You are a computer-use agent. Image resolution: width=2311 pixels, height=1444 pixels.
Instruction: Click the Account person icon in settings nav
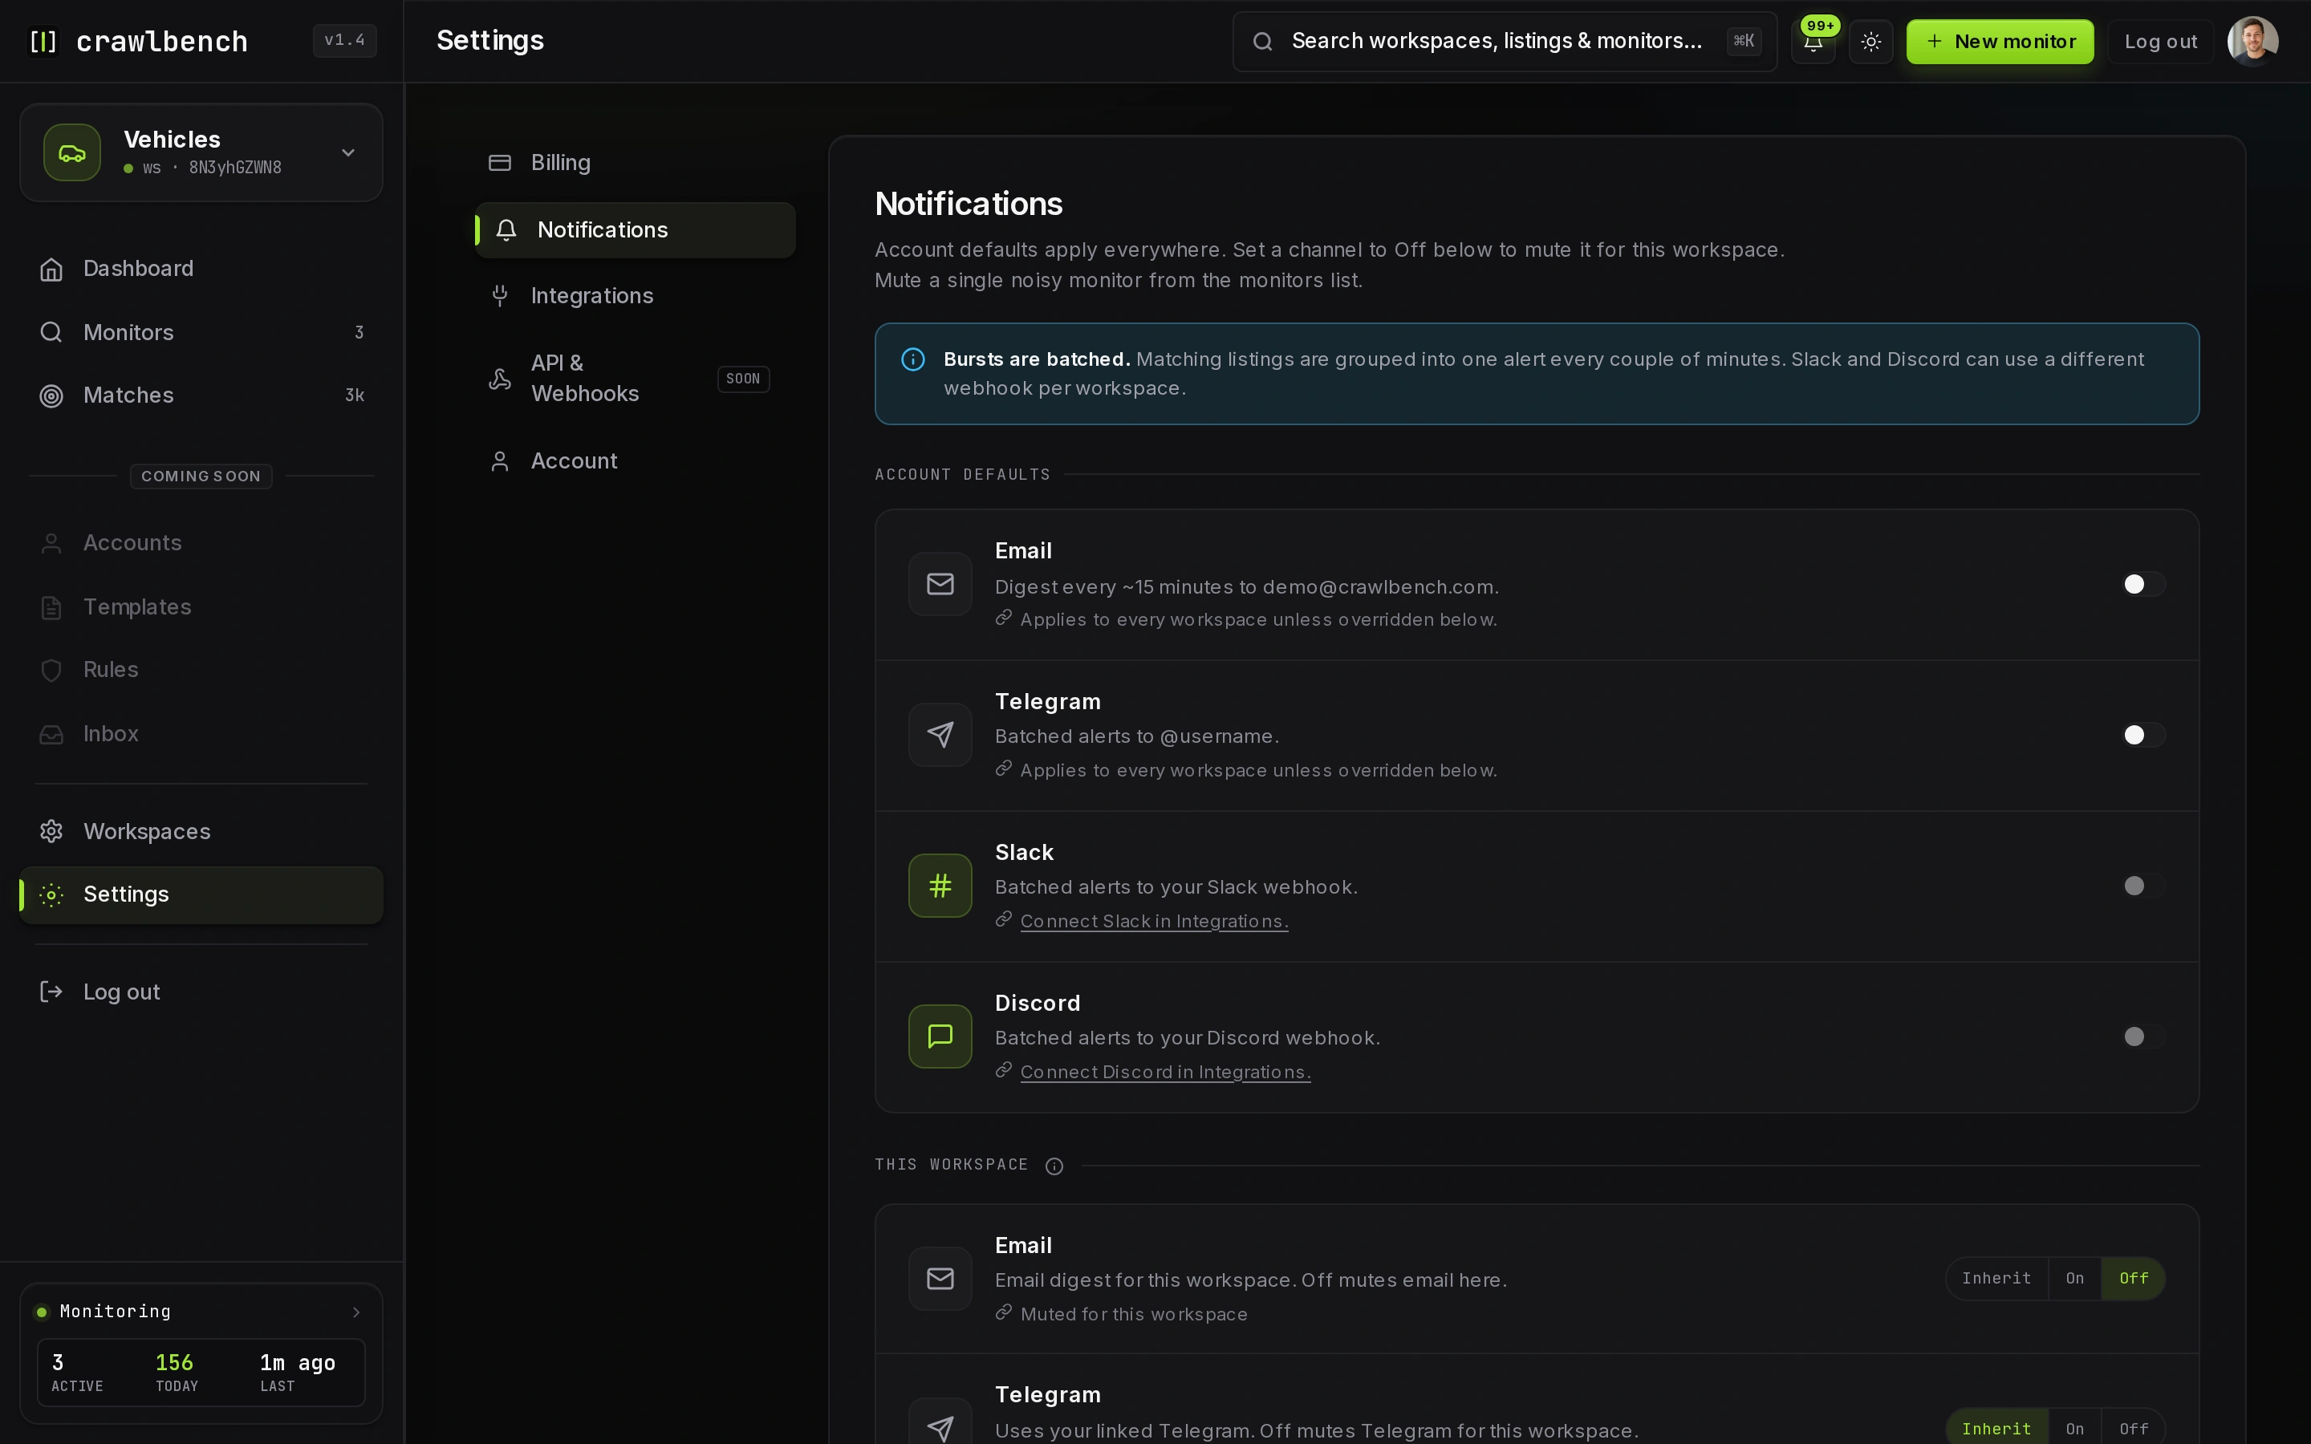[x=499, y=461]
